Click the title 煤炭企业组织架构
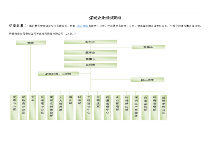This screenshot has width=210, height=149. (105, 18)
